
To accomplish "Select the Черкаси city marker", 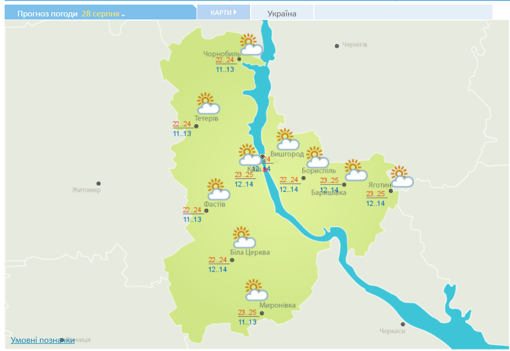I will 403,324.
